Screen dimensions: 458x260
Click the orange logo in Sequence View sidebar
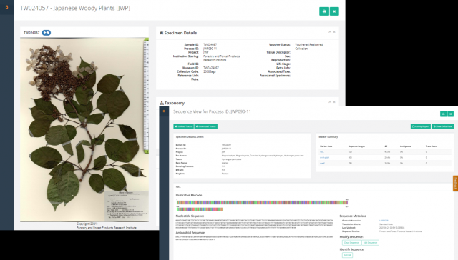(164, 111)
